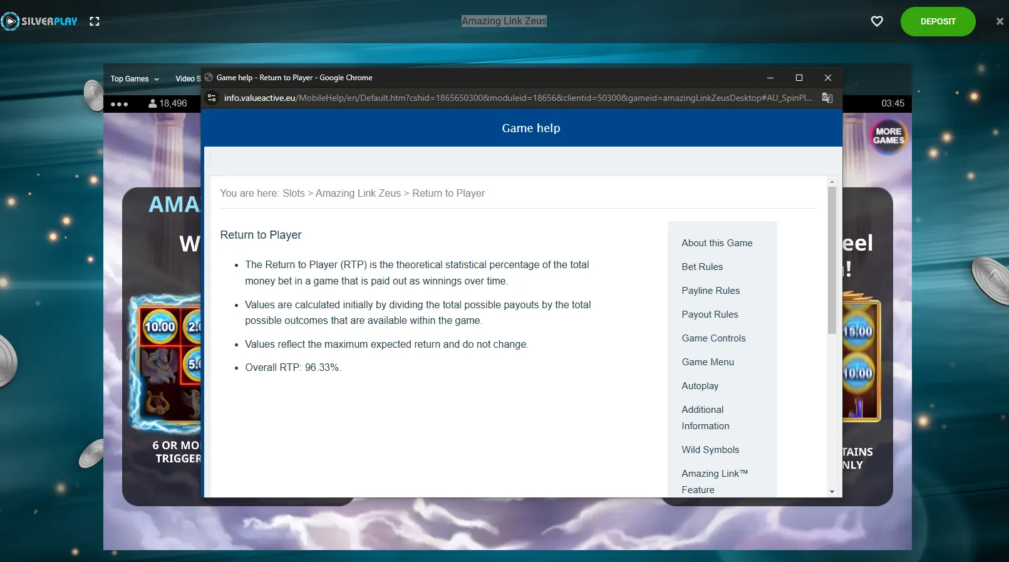Screen dimensions: 1009x562
Task: Click the Return to Player heading
Action: (x=261, y=235)
